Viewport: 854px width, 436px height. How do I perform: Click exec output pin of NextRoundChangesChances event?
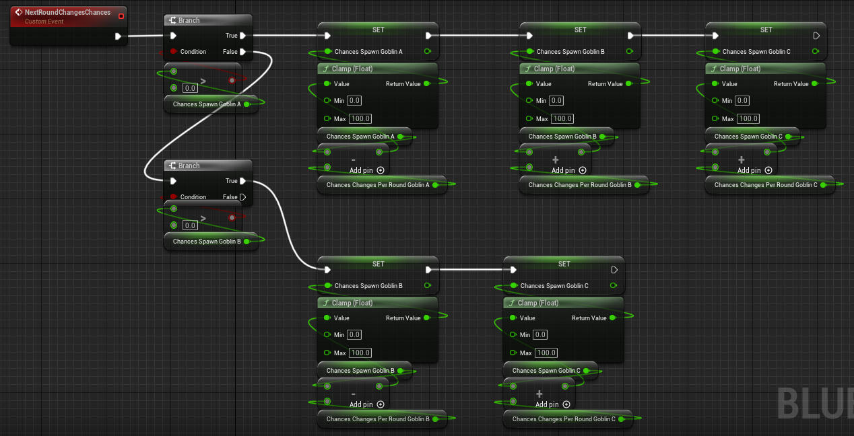point(118,36)
